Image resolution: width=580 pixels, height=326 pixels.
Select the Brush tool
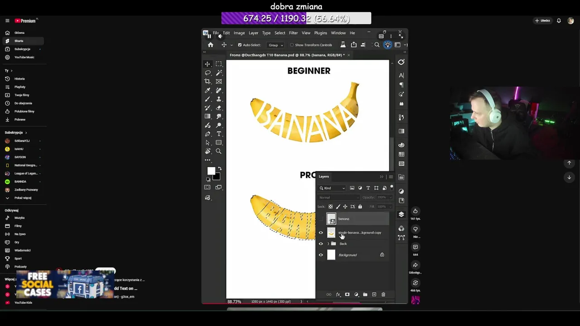208,99
